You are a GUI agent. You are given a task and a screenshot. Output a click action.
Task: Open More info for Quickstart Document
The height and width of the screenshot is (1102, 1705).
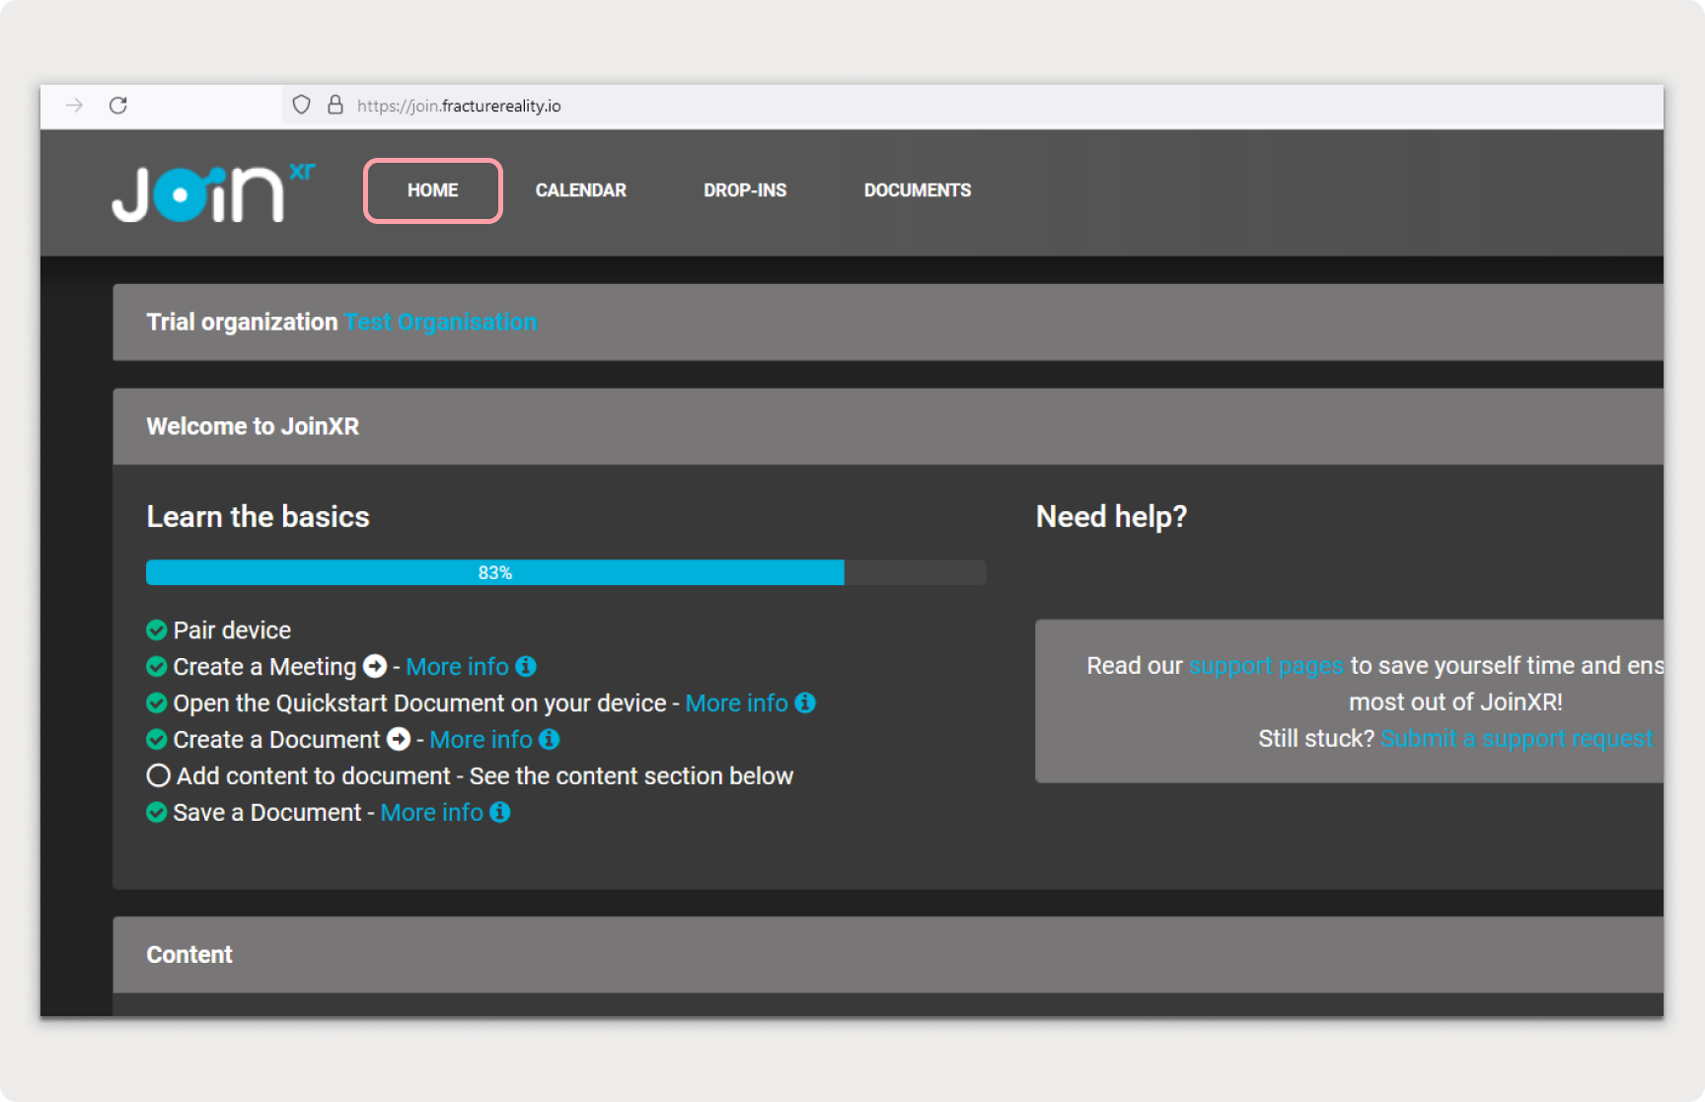tap(737, 703)
